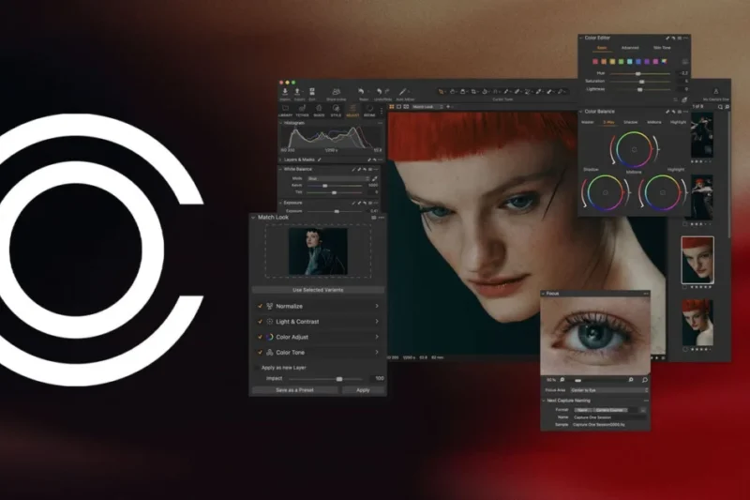
Task: Click the Apply button in Match Look
Action: [363, 390]
